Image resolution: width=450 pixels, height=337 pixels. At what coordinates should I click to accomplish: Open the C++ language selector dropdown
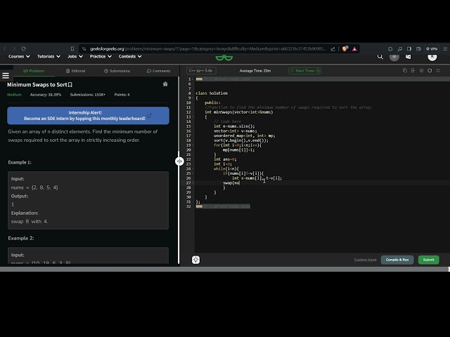[201, 70]
